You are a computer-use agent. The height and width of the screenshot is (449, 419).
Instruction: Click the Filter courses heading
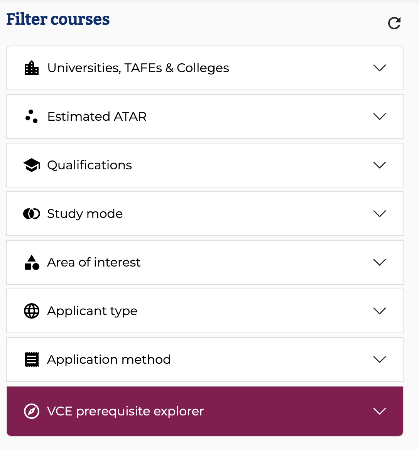pyautogui.click(x=57, y=19)
